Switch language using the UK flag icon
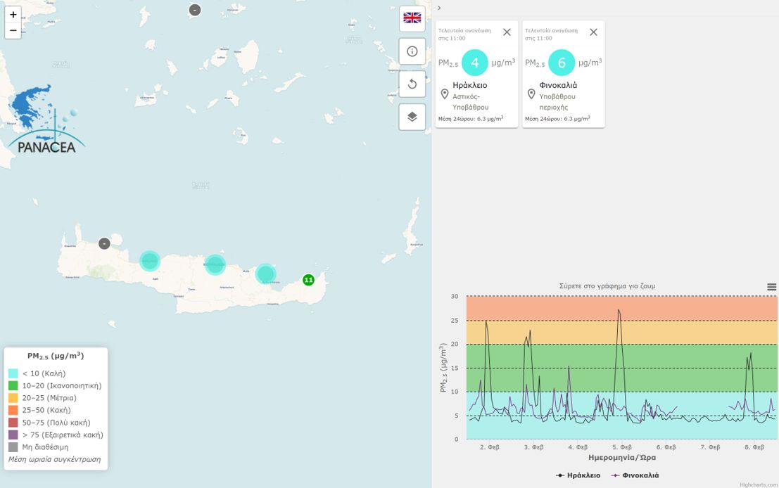779x488 pixels. point(412,18)
